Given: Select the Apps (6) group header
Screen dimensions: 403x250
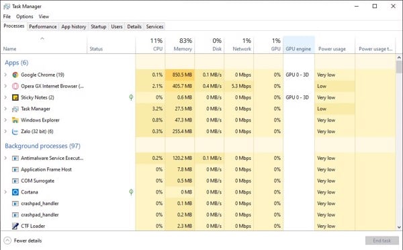Looking at the screenshot, I should coord(16,62).
